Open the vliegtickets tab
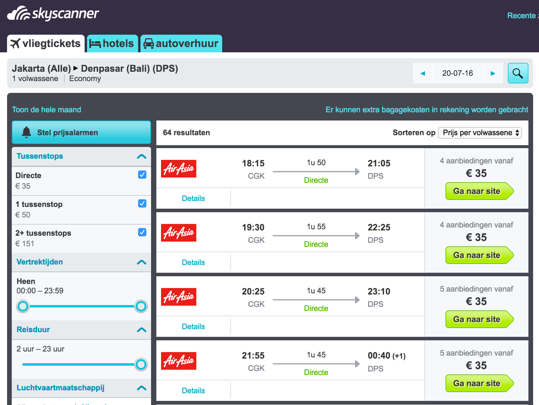539x405 pixels. coord(46,43)
